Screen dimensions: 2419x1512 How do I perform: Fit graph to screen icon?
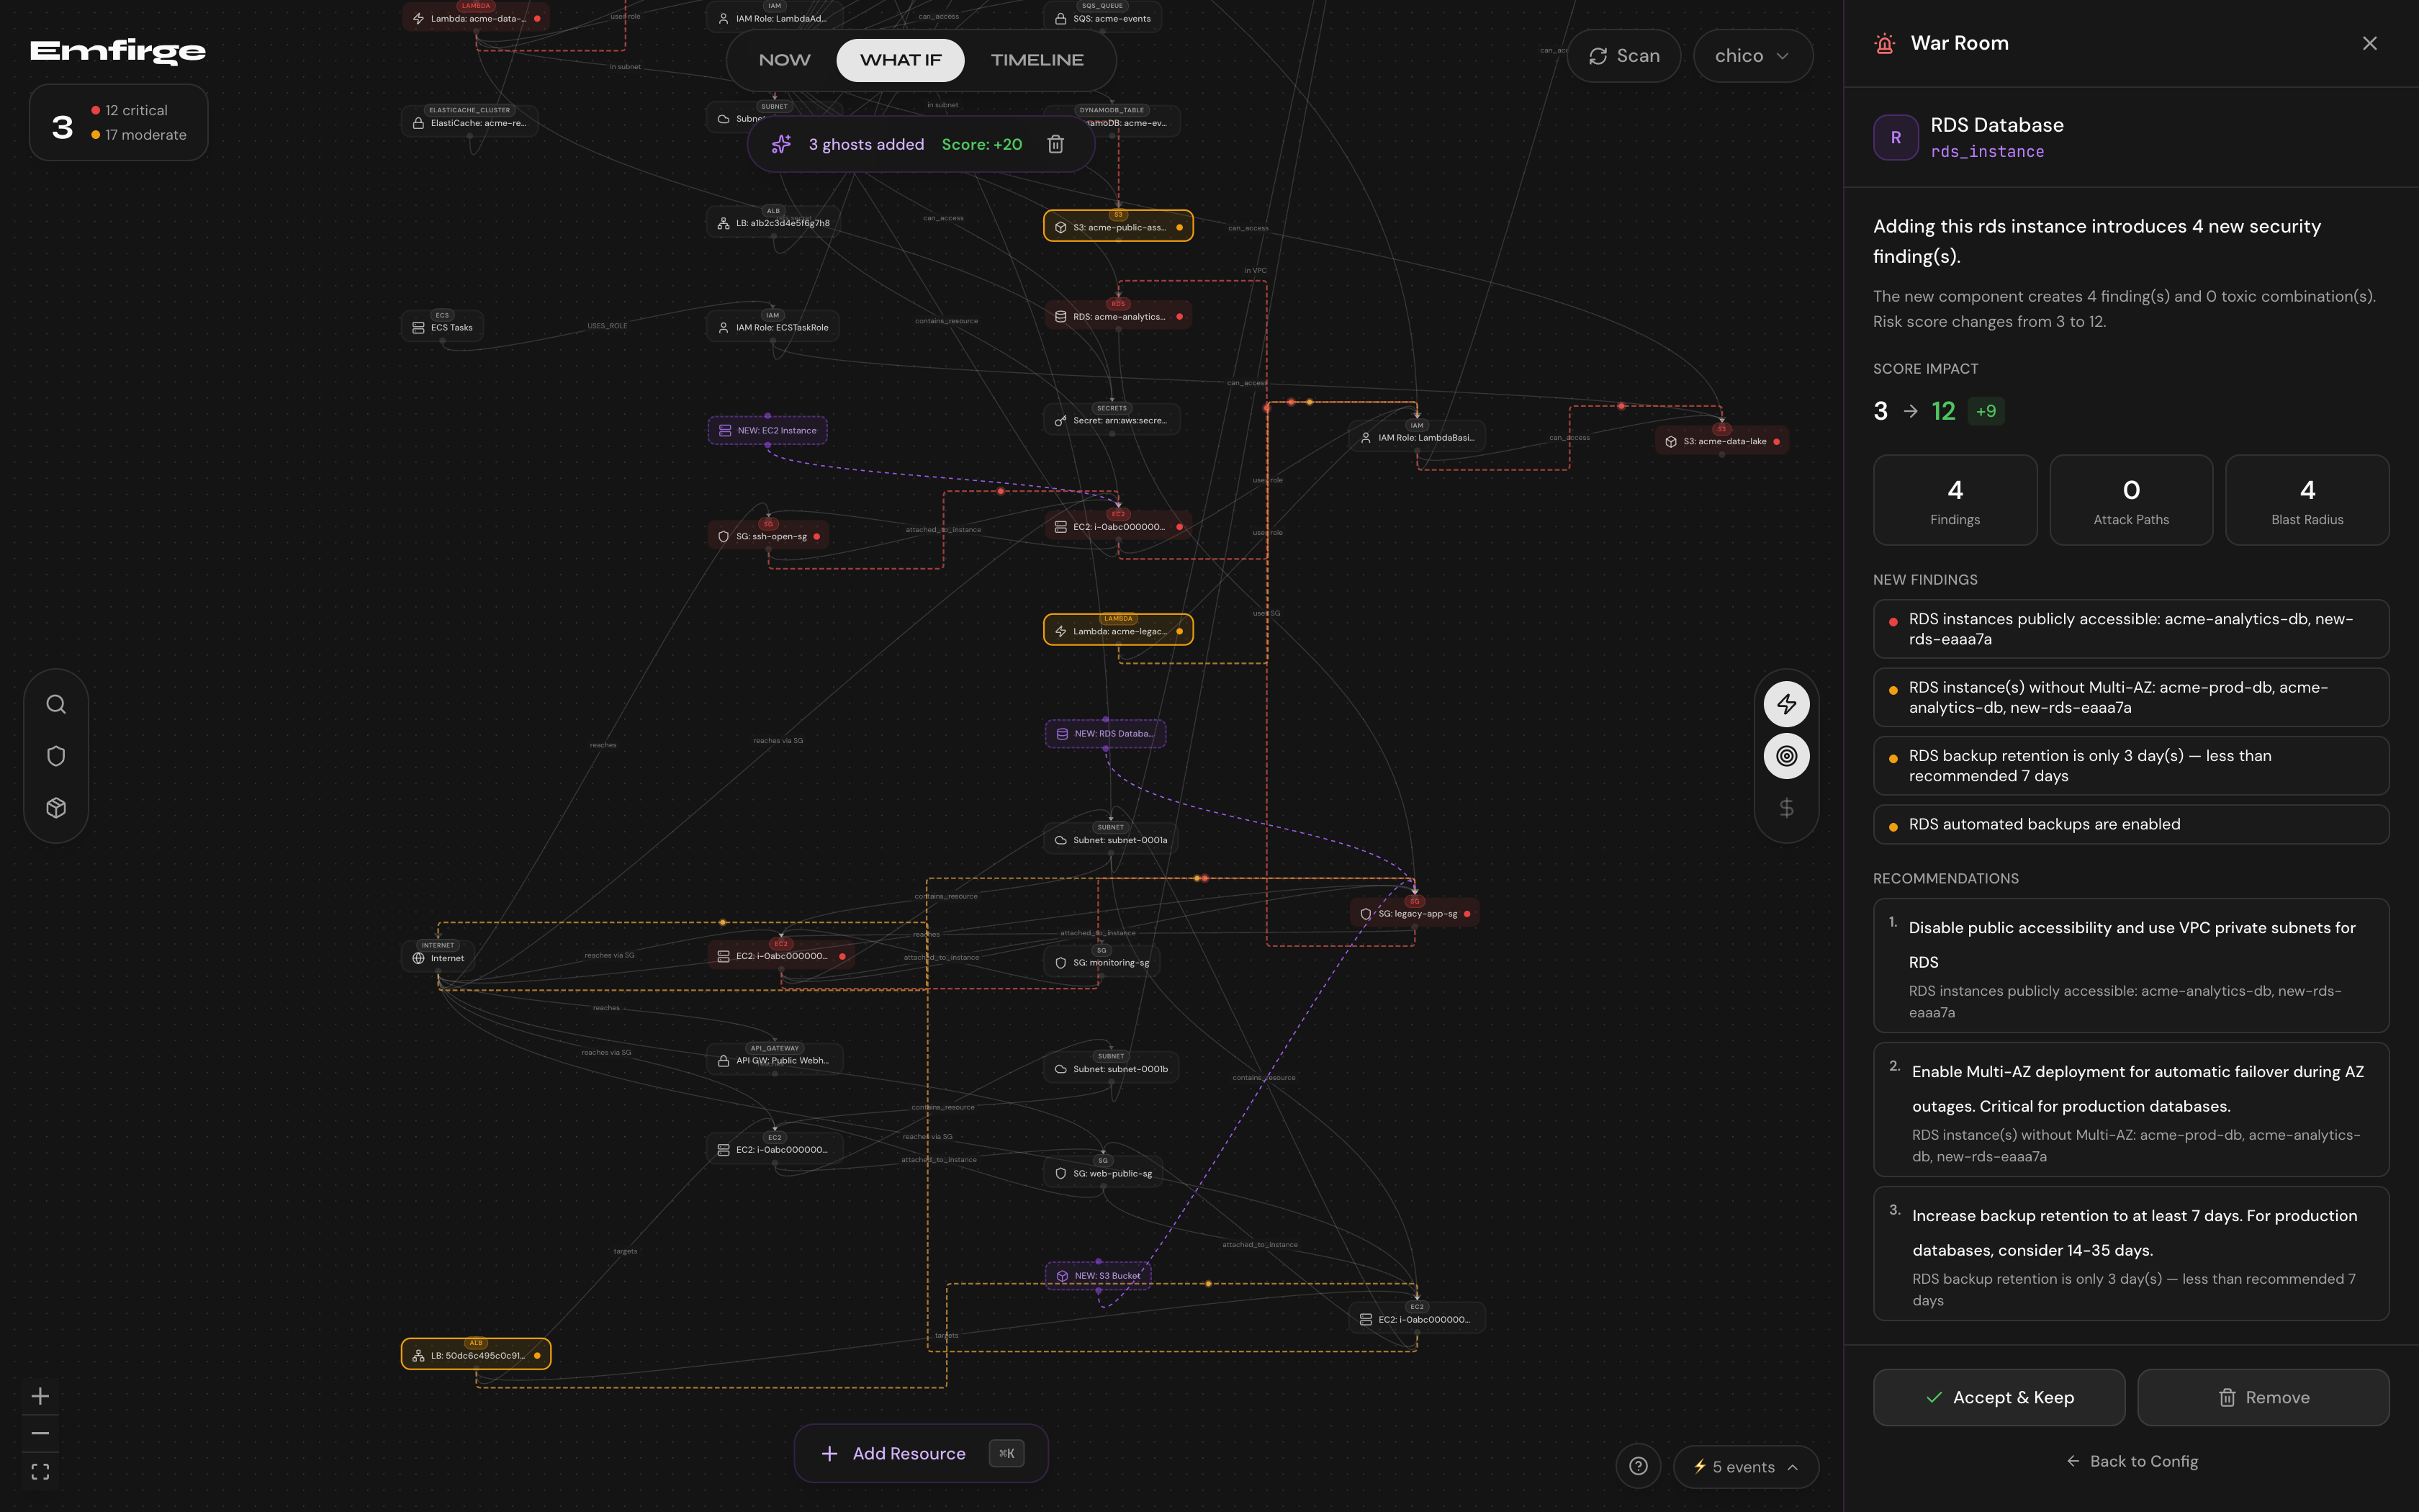[40, 1472]
